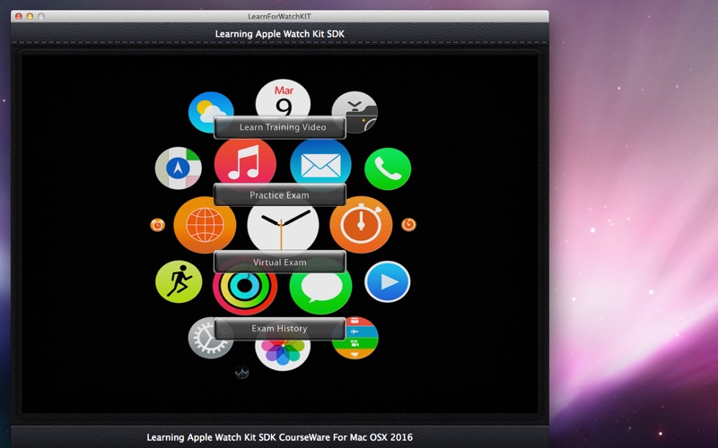Click the small orange Timer icon
The width and height of the screenshot is (718, 448).
pos(409,225)
